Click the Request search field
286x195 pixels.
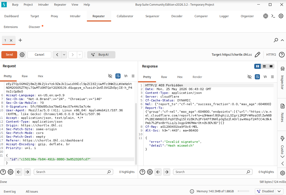73,172
